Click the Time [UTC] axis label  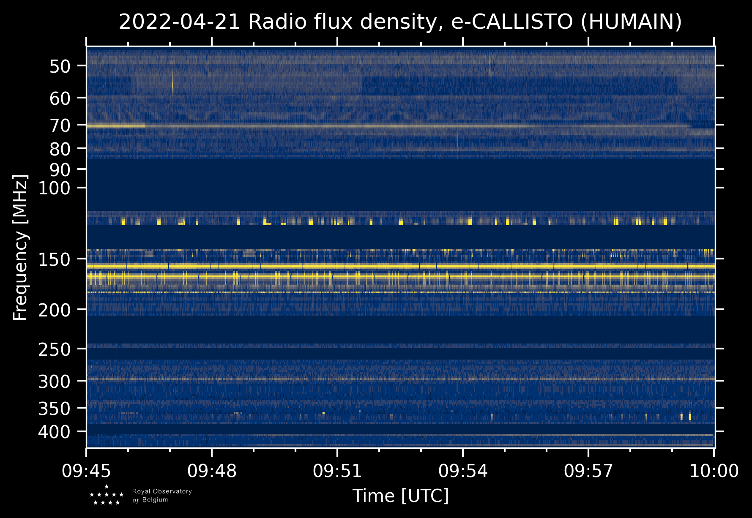click(x=400, y=496)
